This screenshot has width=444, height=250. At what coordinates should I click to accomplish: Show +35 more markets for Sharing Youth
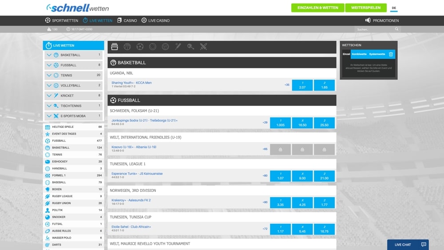click(287, 85)
